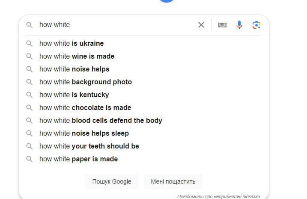The width and height of the screenshot is (307, 199).
Task: Click the search icon beside 'how white is ukraine'
Action: click(x=30, y=44)
